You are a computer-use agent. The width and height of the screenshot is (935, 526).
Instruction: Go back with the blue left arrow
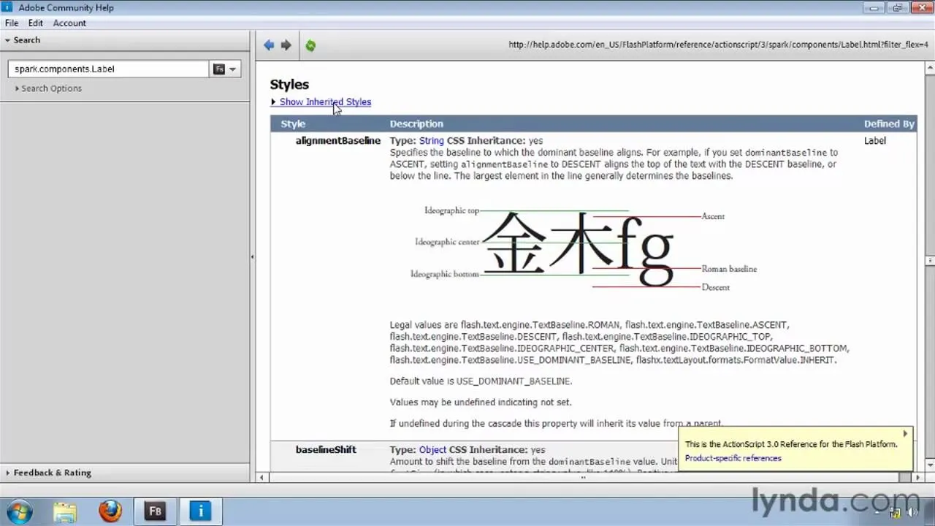click(x=269, y=45)
